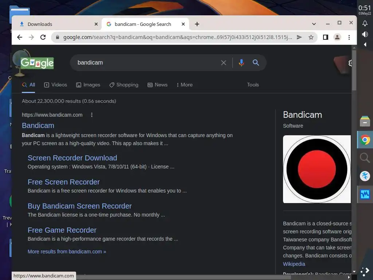Go forward with the forward arrow

[31, 37]
